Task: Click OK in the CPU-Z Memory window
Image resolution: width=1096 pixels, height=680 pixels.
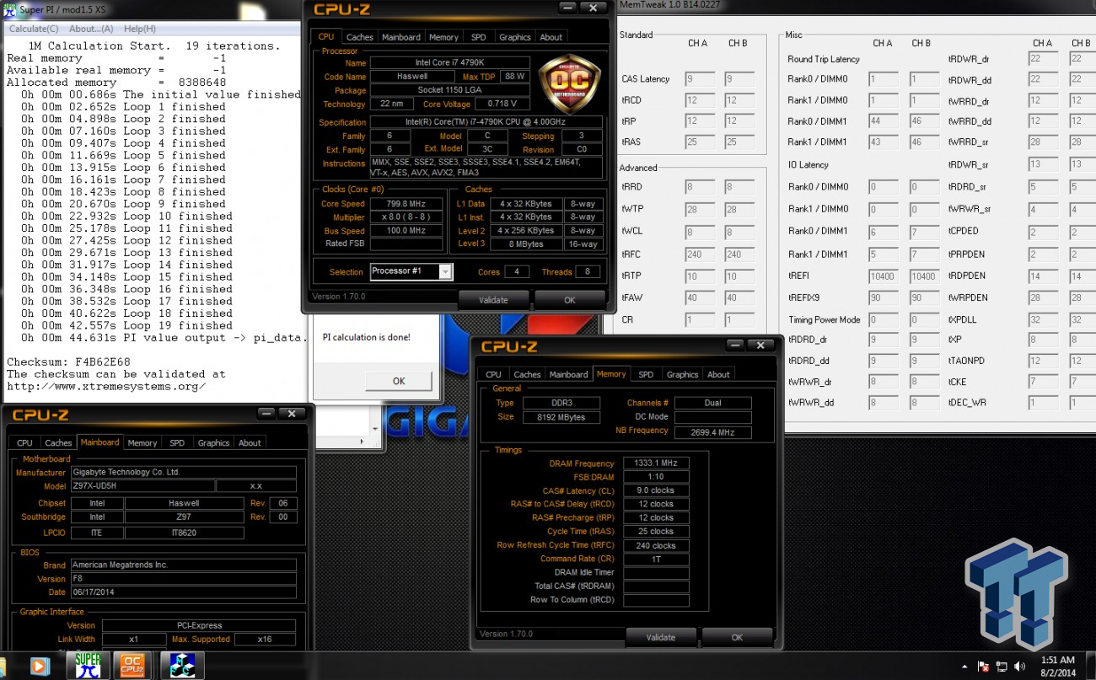Action: coord(737,637)
